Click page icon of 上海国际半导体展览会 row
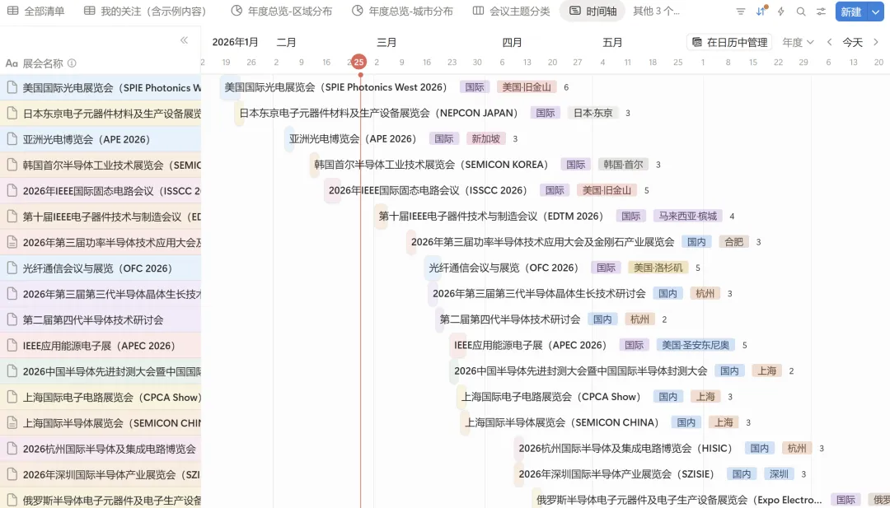 coord(12,422)
